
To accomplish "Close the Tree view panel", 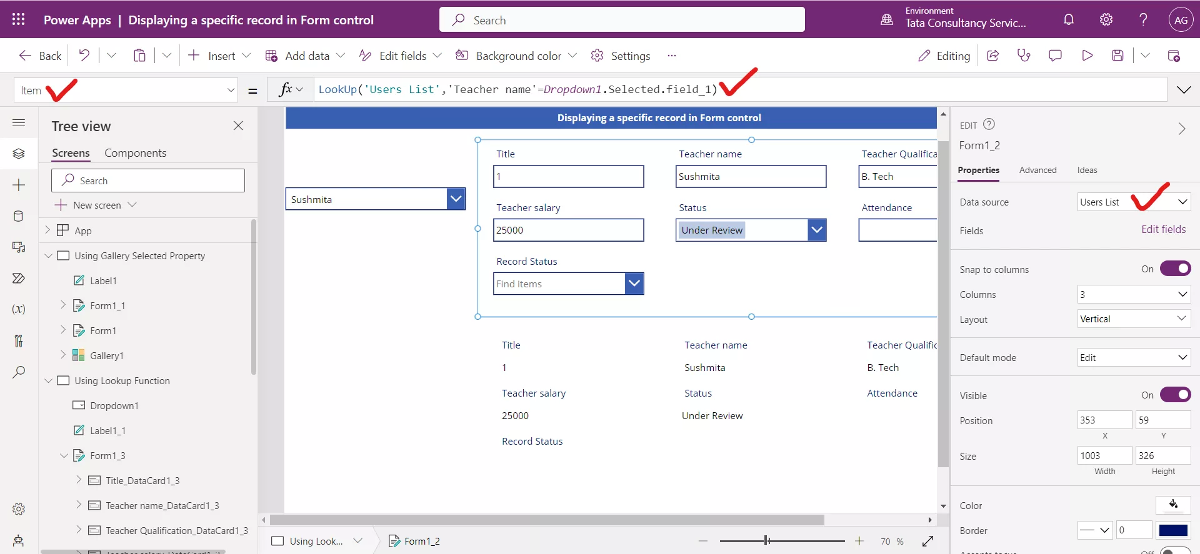I will [x=238, y=126].
